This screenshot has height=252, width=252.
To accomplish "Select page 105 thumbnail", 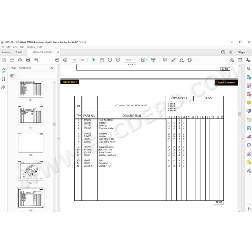I will point(31,115).
